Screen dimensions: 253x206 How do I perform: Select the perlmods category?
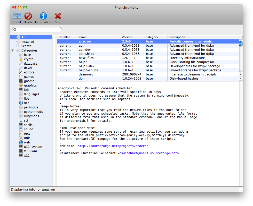click(x=31, y=107)
